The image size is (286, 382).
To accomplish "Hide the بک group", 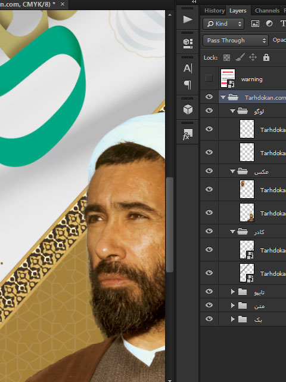I will [x=209, y=319].
